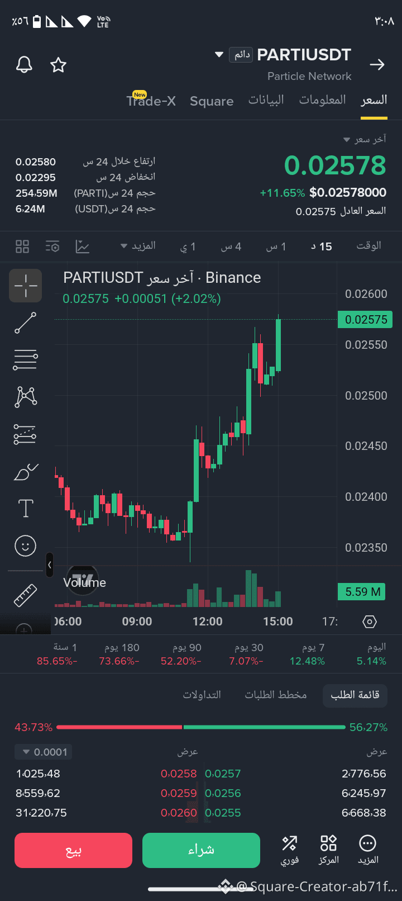
Task: Select the الوقت chart mode
Action: pos(368,246)
